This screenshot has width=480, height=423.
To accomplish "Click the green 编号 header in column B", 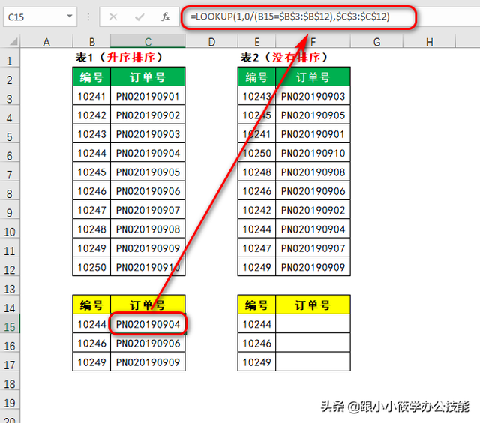I will point(91,76).
